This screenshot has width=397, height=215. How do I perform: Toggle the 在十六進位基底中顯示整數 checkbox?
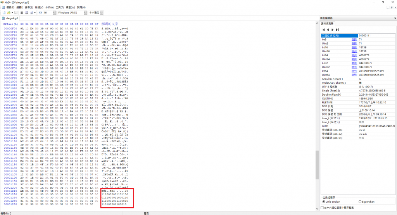(322, 208)
